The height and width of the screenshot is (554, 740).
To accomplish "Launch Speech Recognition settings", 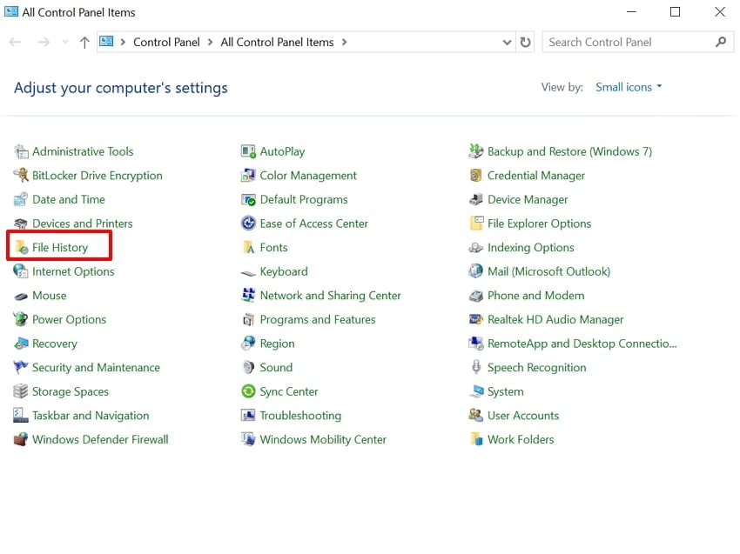I will [x=535, y=367].
